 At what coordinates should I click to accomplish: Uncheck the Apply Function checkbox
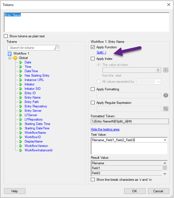(x=93, y=47)
